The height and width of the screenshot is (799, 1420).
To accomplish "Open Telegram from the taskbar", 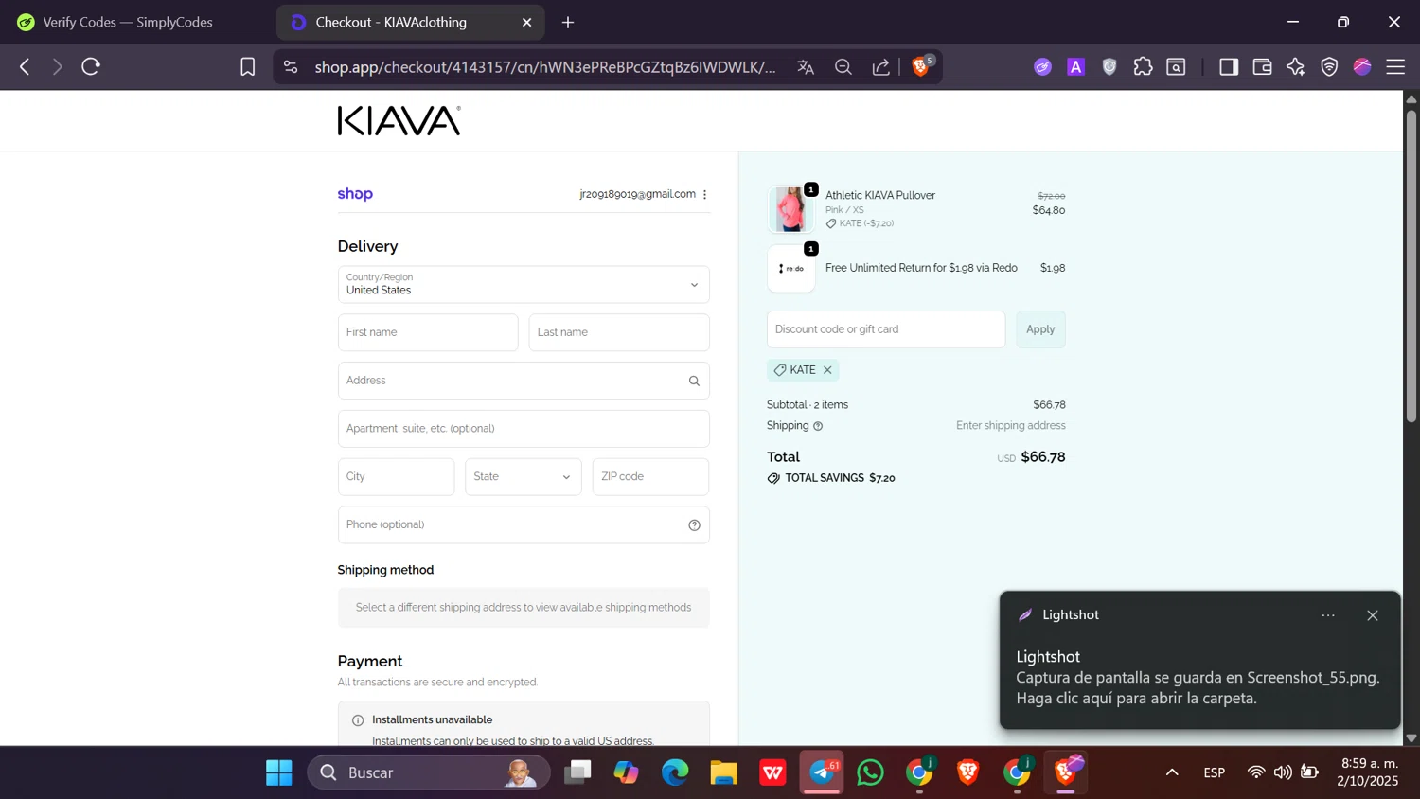I will 822,772.
